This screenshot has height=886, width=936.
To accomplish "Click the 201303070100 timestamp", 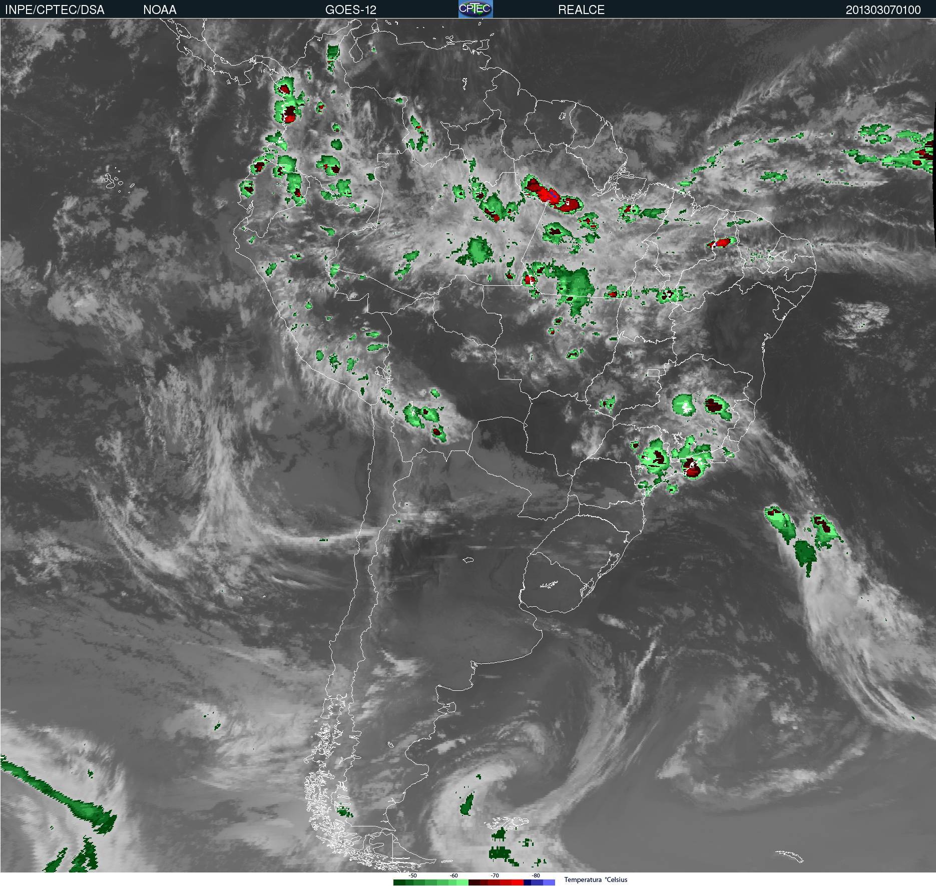I will [x=883, y=10].
